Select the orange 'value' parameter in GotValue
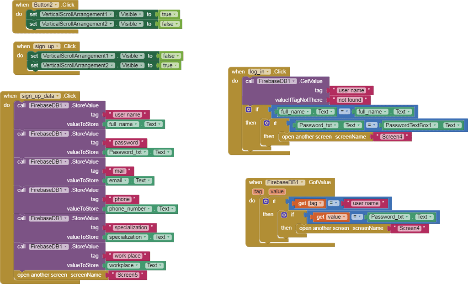The width and height of the screenshot is (468, 284). pos(277,191)
